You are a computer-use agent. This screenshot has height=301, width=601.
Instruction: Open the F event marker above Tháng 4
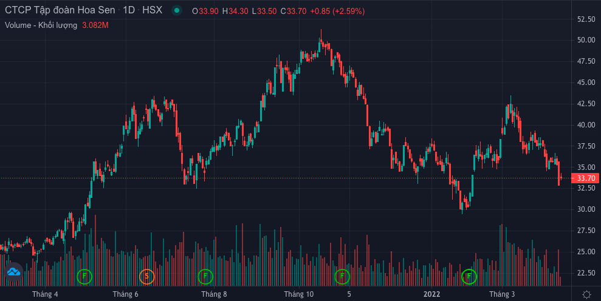84,277
